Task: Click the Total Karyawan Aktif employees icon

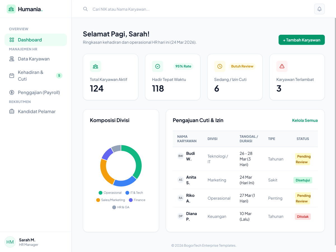Action: pos(95,66)
